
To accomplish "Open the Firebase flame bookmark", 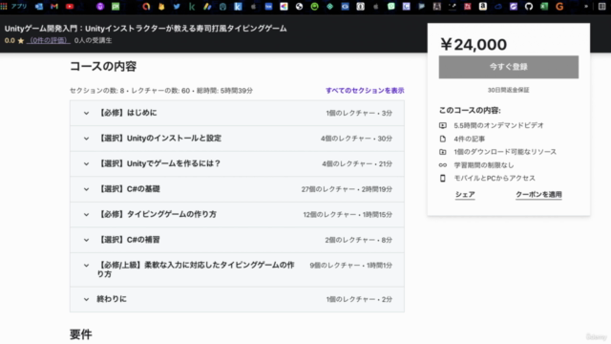I will (x=161, y=7).
